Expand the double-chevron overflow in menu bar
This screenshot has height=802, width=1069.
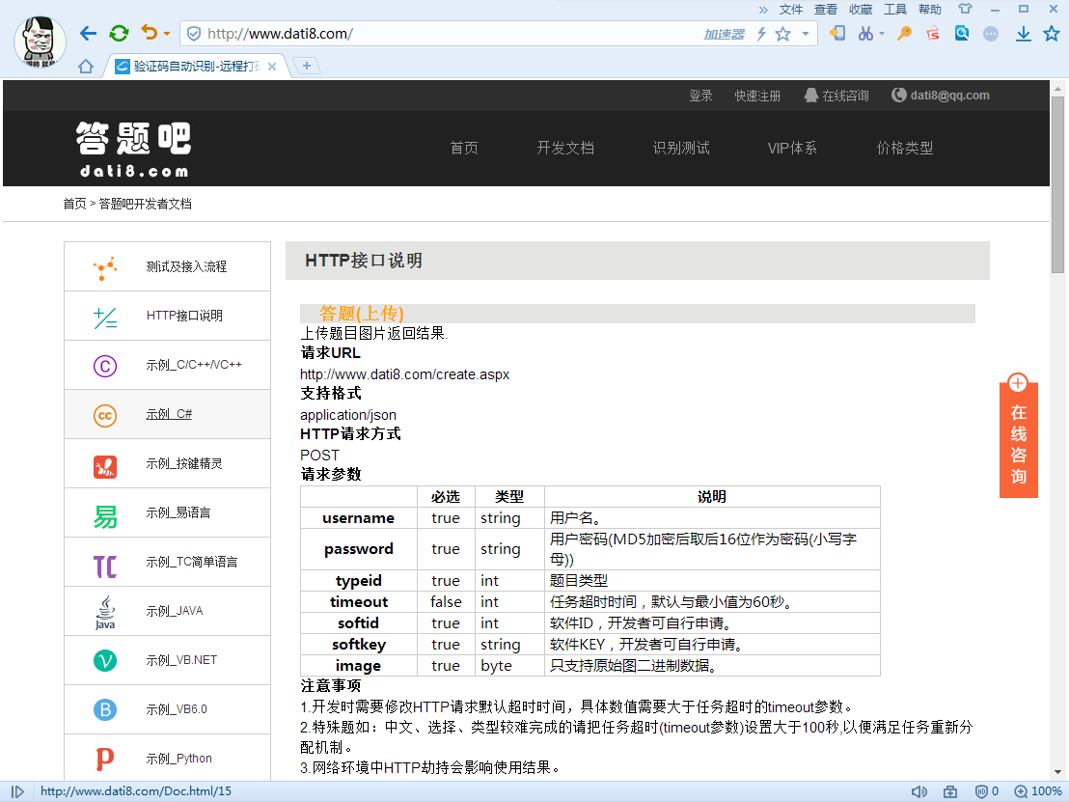[x=763, y=10]
